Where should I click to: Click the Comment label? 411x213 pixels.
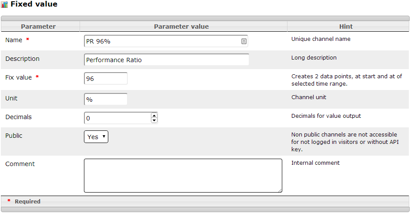coord(20,164)
